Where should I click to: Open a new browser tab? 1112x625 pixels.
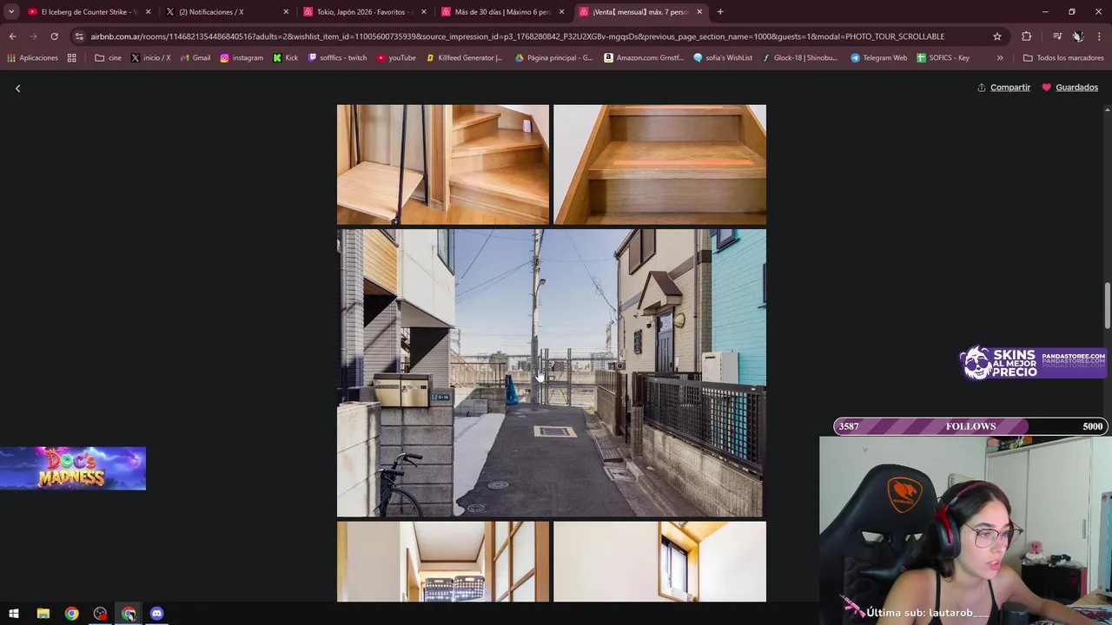point(720,12)
